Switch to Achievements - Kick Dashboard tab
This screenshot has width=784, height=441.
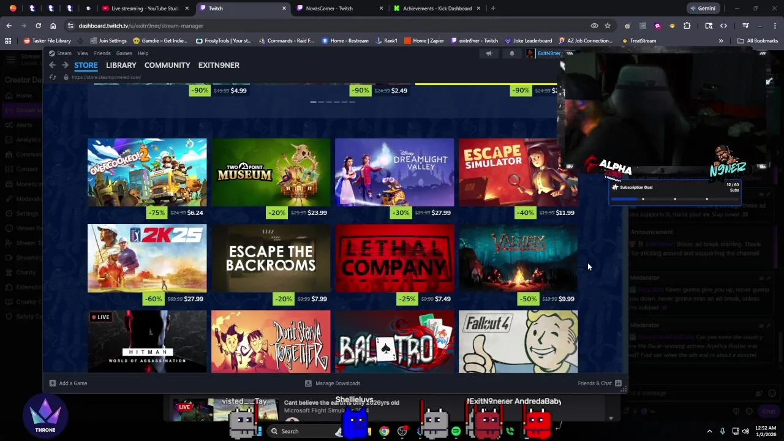[x=437, y=9]
